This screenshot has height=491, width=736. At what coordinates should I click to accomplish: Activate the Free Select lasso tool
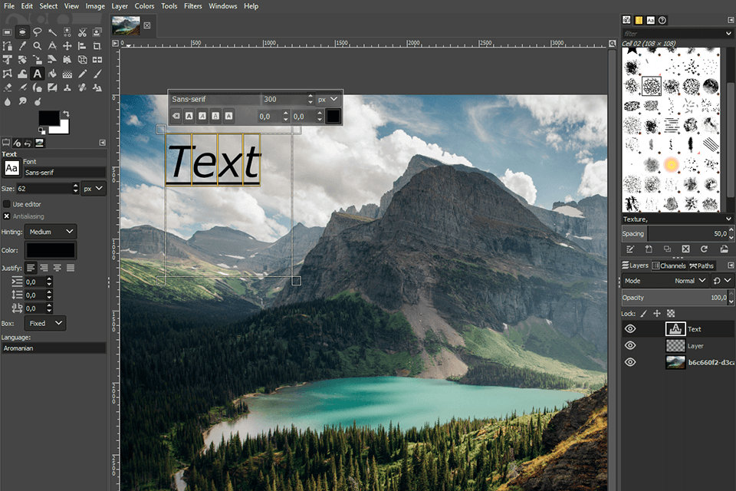[37, 32]
